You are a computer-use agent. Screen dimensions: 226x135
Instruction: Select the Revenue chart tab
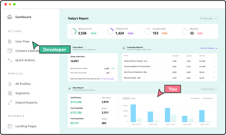(126, 98)
